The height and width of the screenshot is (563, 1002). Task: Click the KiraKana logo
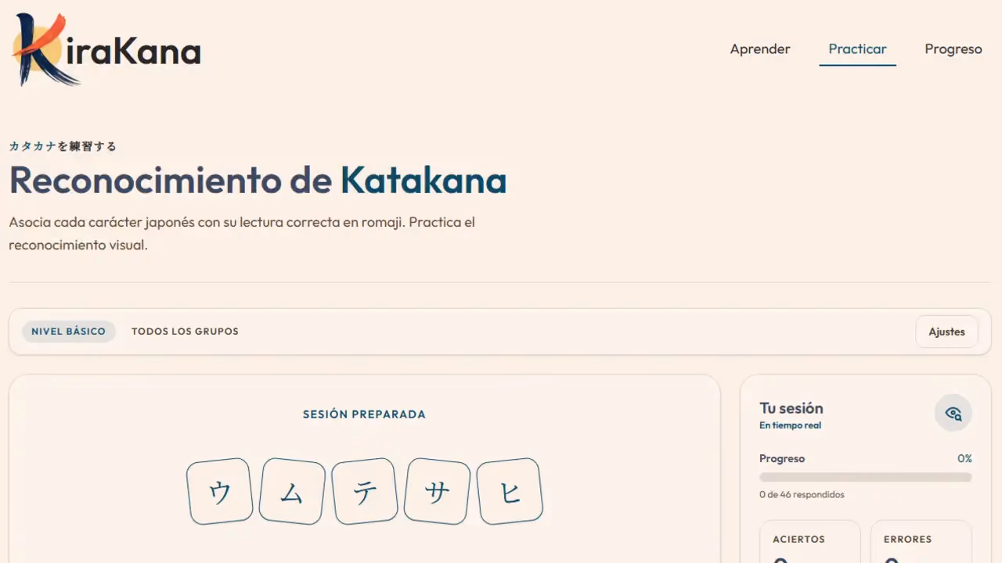(x=106, y=48)
